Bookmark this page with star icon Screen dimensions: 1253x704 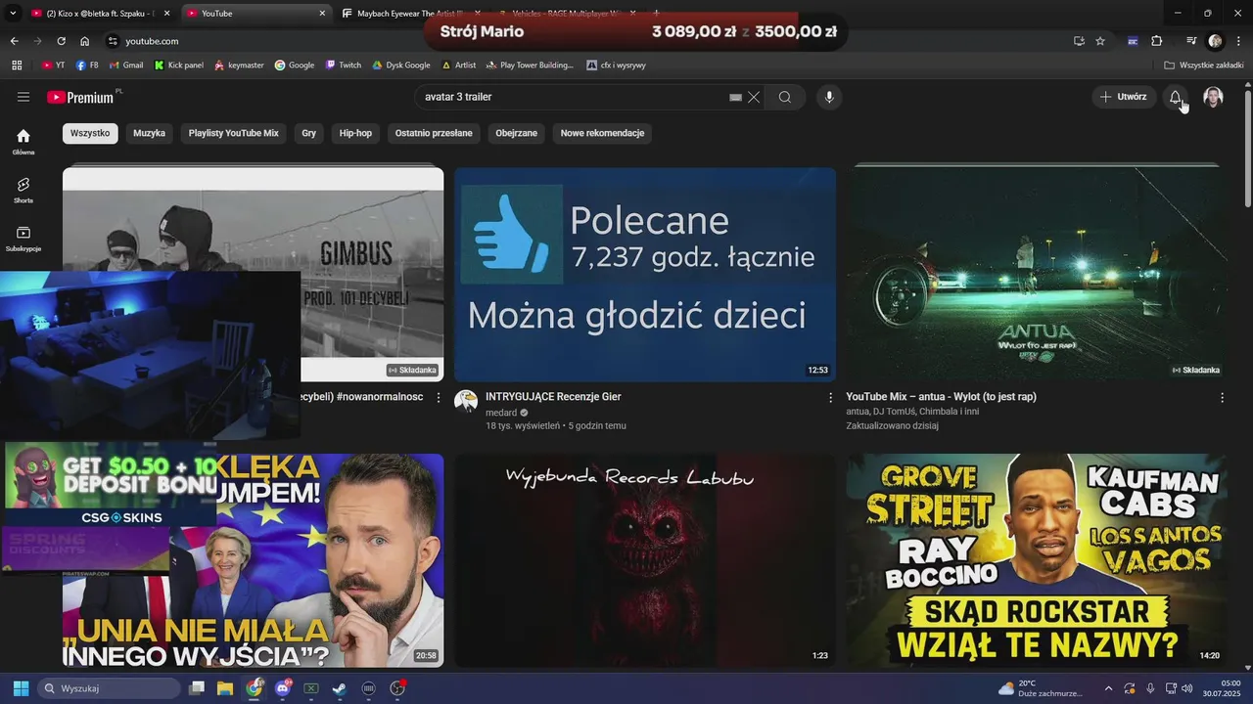[x=1100, y=41]
